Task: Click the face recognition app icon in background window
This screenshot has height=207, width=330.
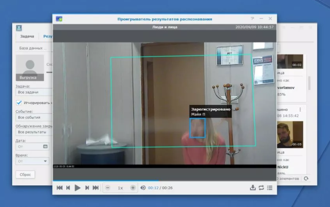Action: (x=19, y=28)
